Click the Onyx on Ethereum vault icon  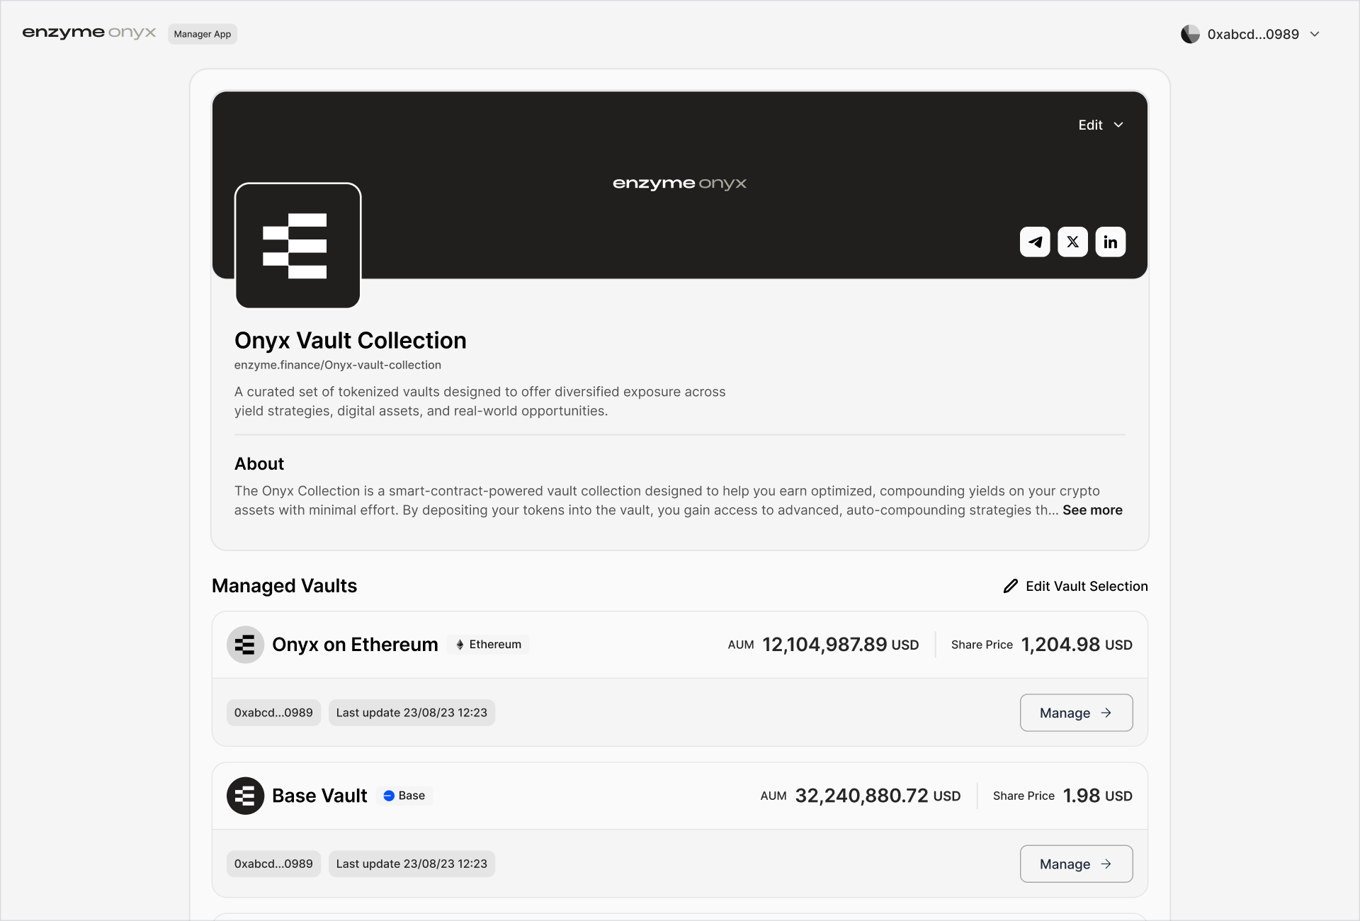pos(245,645)
